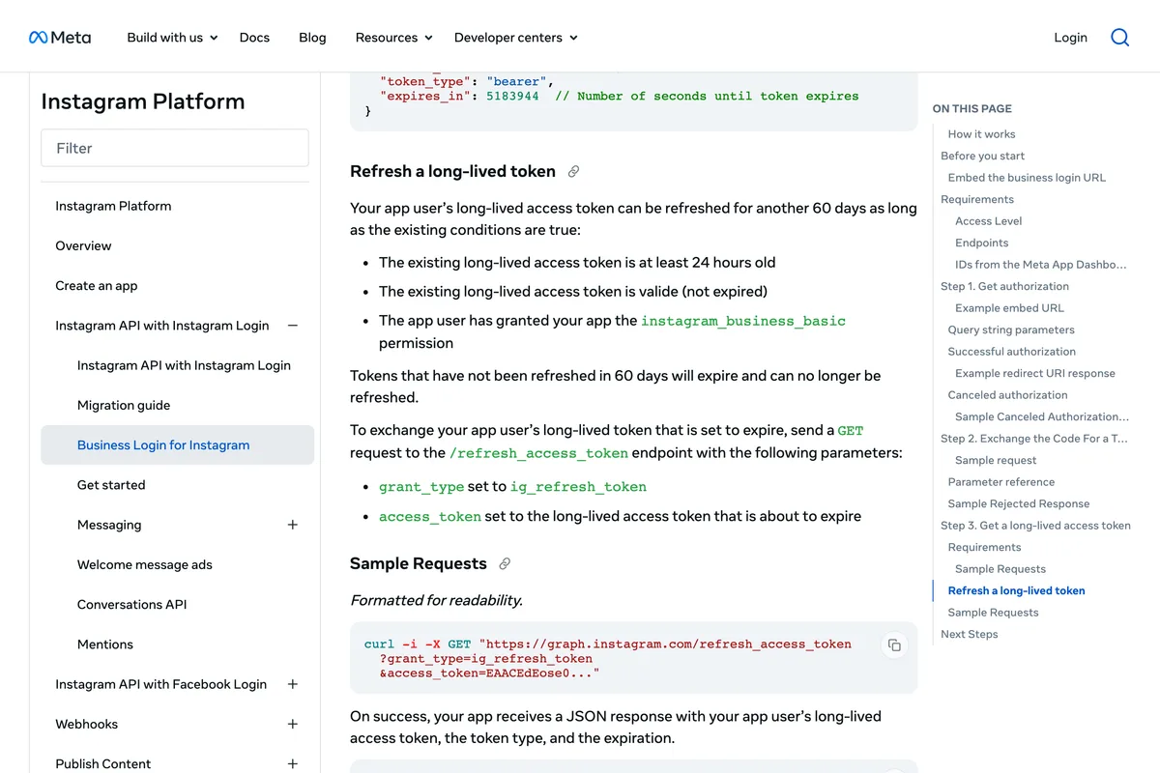Image resolution: width=1160 pixels, height=773 pixels.
Task: Collapse Instagram API with Instagram Login section
Action: (x=293, y=326)
